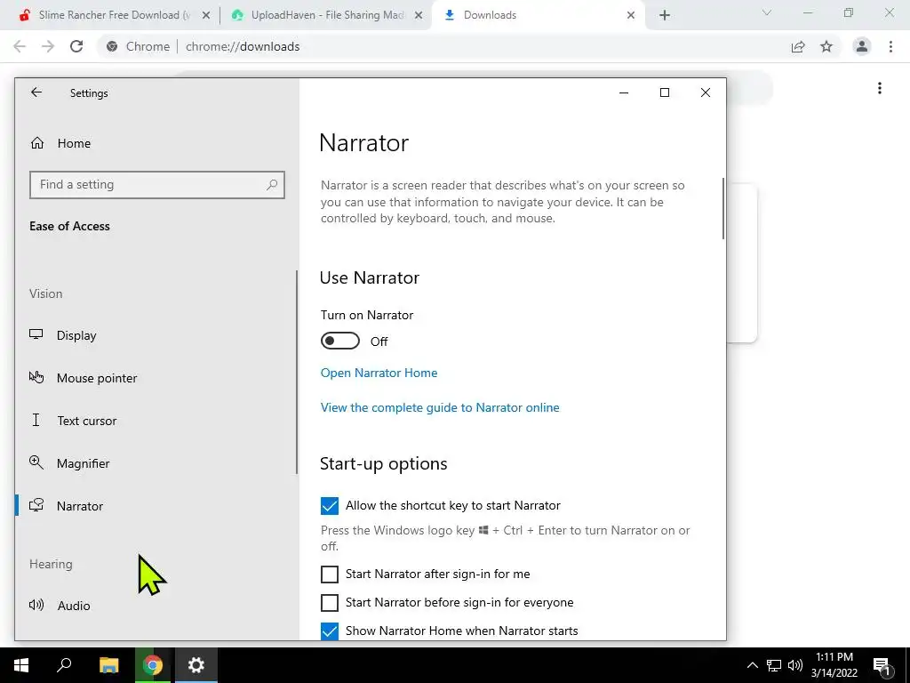Uncheck Show Narrator Home when Narrator starts
This screenshot has height=683, width=910.
pos(329,631)
